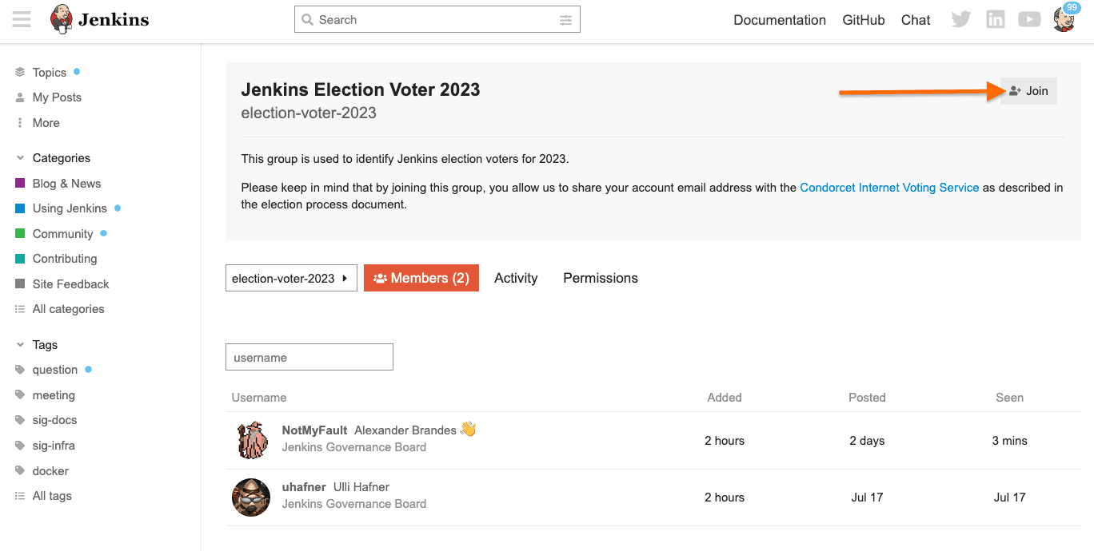Image resolution: width=1094 pixels, height=551 pixels.
Task: Open the Twitter social icon
Action: coord(960,18)
